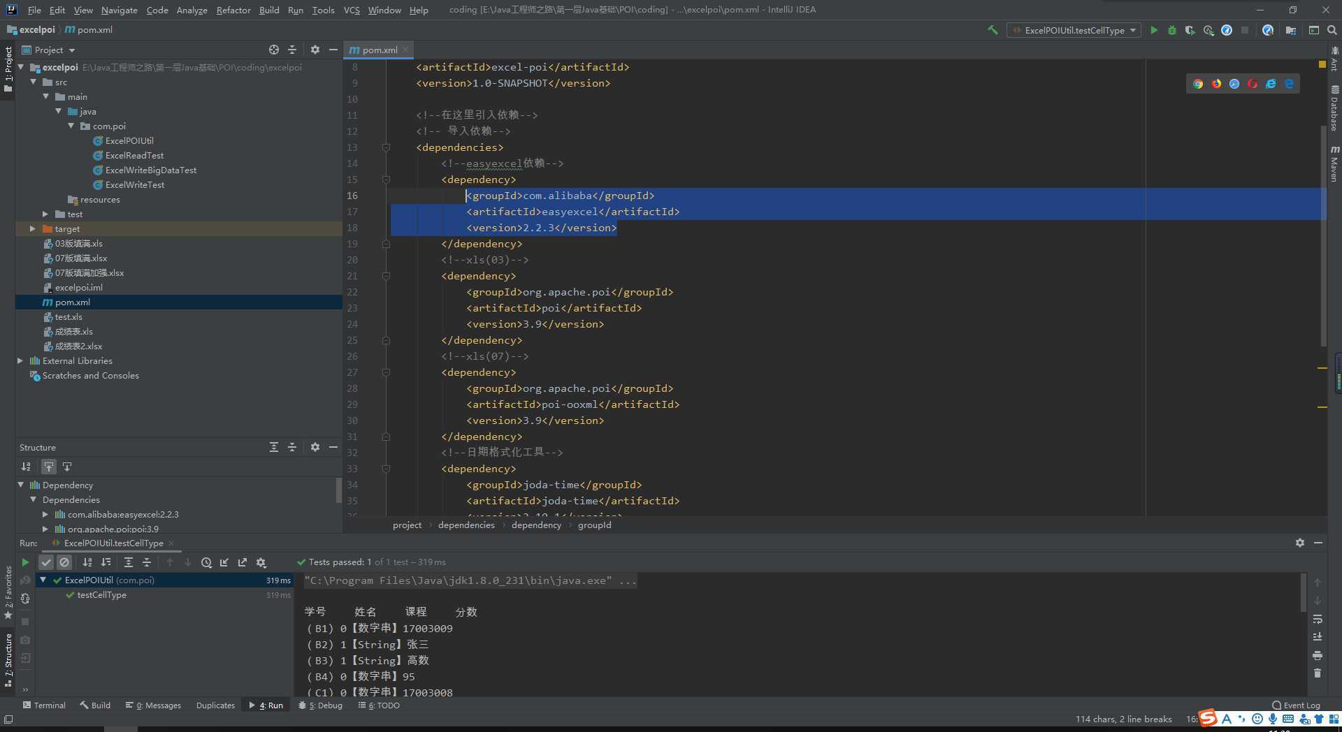Open in Internet Explorer icon in editor
This screenshot has width=1342, height=732.
(x=1271, y=84)
